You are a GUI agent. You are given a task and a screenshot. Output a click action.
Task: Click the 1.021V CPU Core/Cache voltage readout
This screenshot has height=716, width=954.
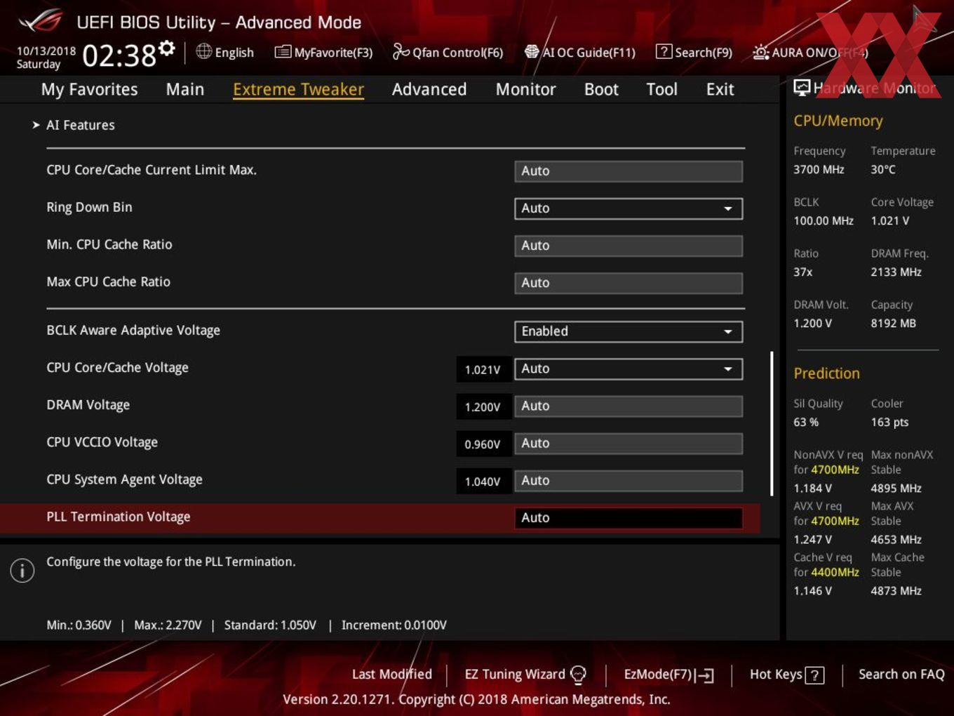(x=483, y=369)
